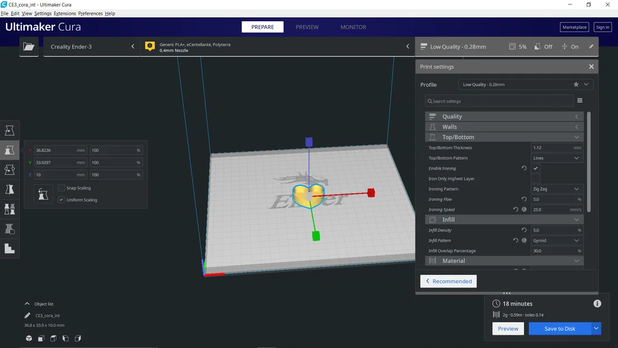Click the Search settings field
Screen dimensions: 618x348
tap(500, 101)
